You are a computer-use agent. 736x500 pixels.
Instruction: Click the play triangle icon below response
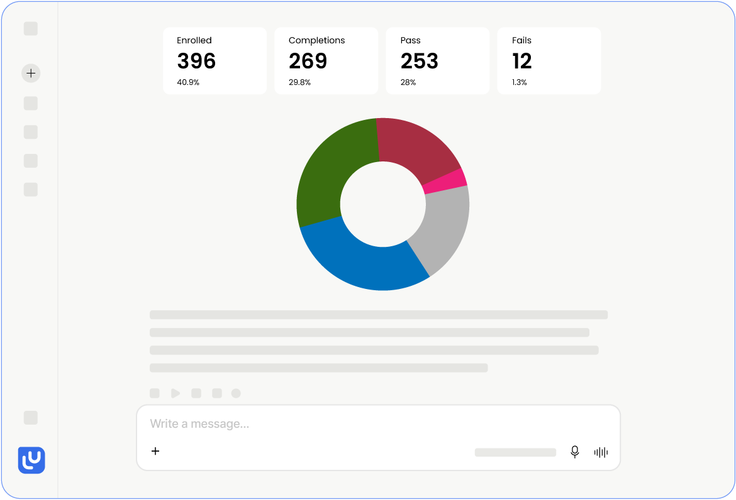pyautogui.click(x=176, y=393)
